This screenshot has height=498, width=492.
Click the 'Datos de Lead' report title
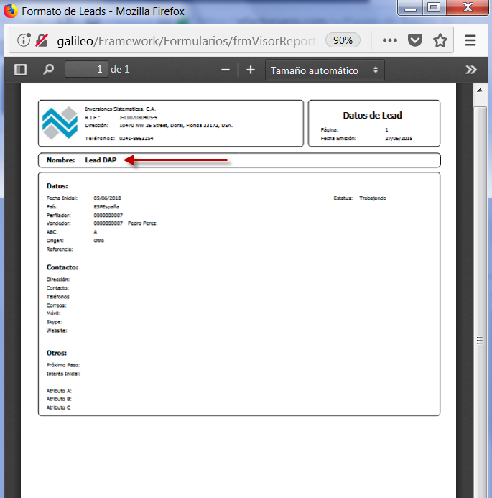(372, 115)
